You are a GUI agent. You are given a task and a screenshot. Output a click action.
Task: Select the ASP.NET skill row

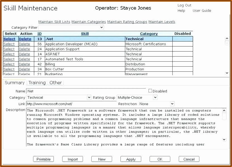pos(9,54)
